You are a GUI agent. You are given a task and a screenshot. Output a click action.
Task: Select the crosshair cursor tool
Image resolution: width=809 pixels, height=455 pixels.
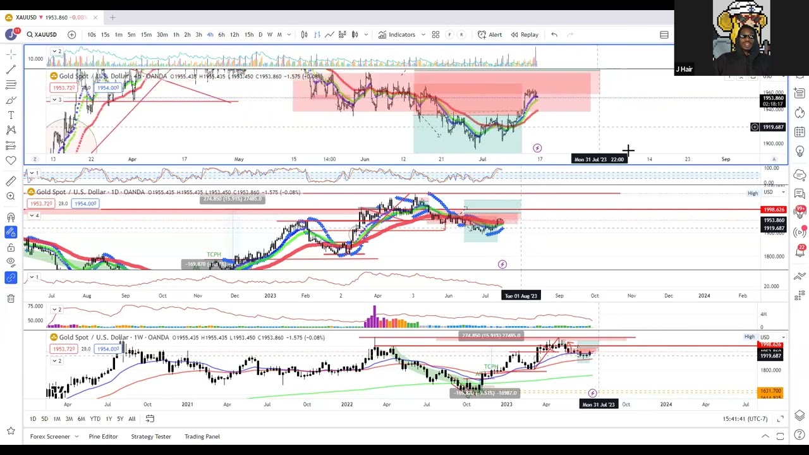(x=11, y=54)
